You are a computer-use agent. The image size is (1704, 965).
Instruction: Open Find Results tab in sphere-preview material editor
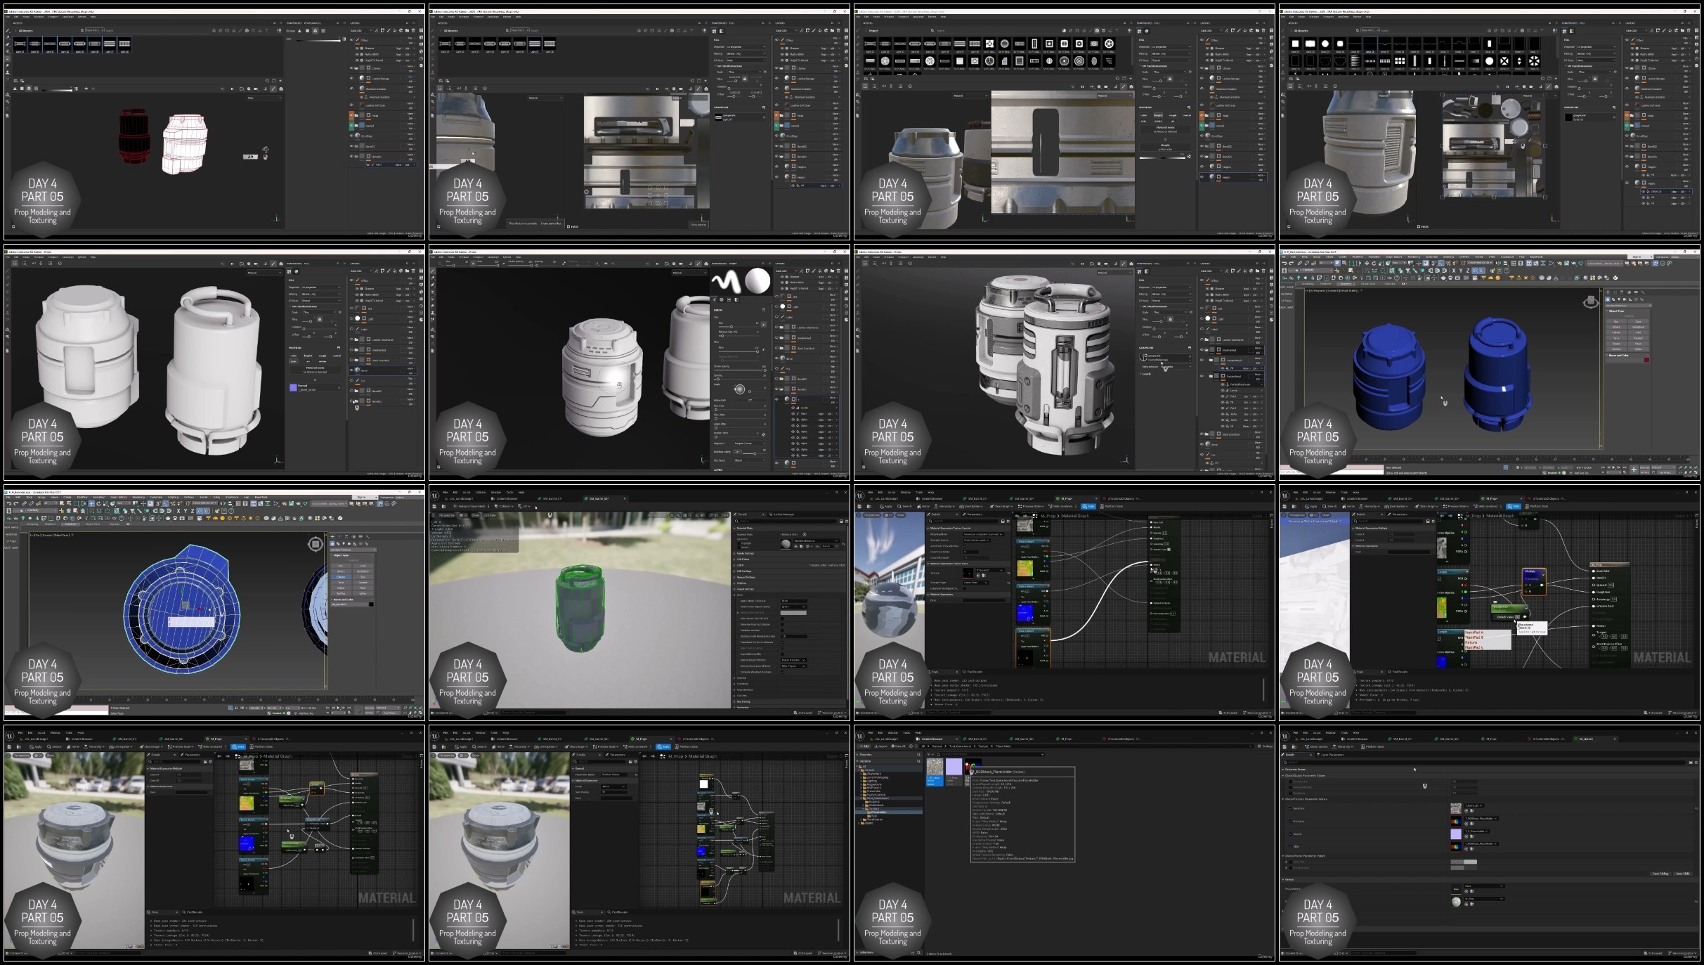(973, 672)
